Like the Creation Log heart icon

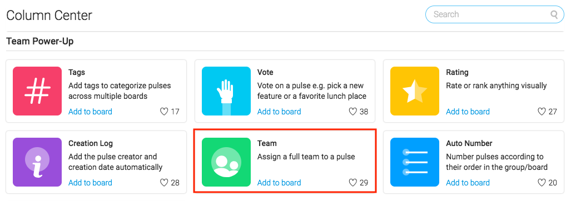pos(164,183)
